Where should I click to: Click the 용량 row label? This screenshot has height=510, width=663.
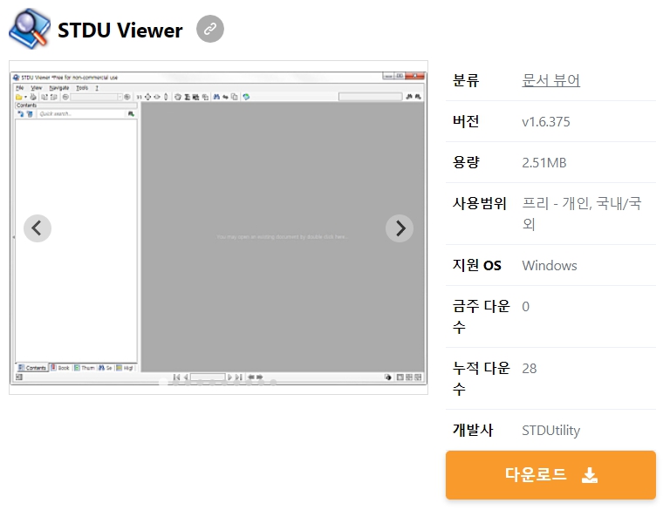coord(466,162)
